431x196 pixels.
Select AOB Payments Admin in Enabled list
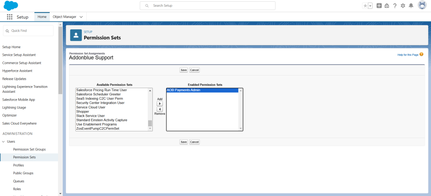pos(202,90)
